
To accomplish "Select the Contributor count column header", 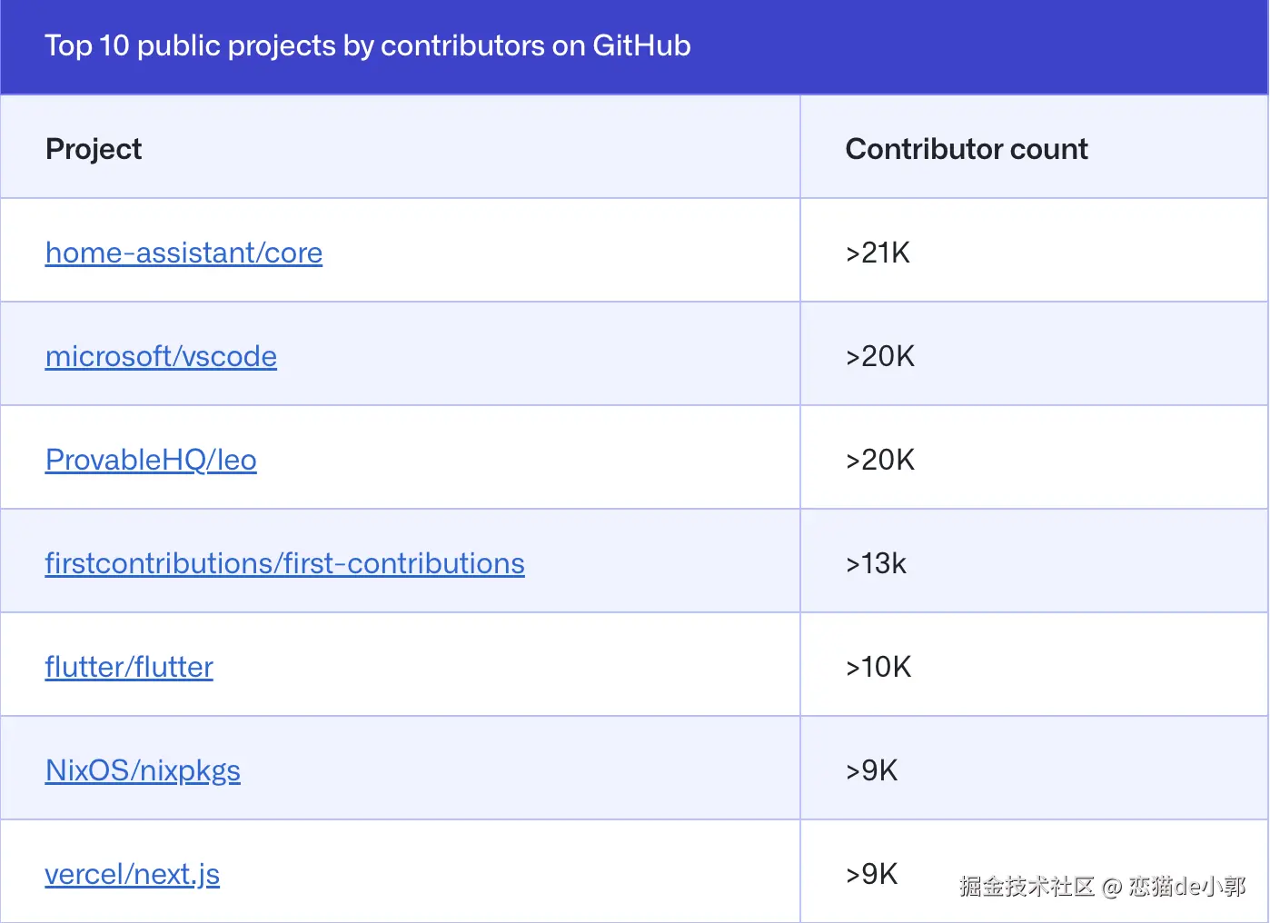I will (x=967, y=149).
